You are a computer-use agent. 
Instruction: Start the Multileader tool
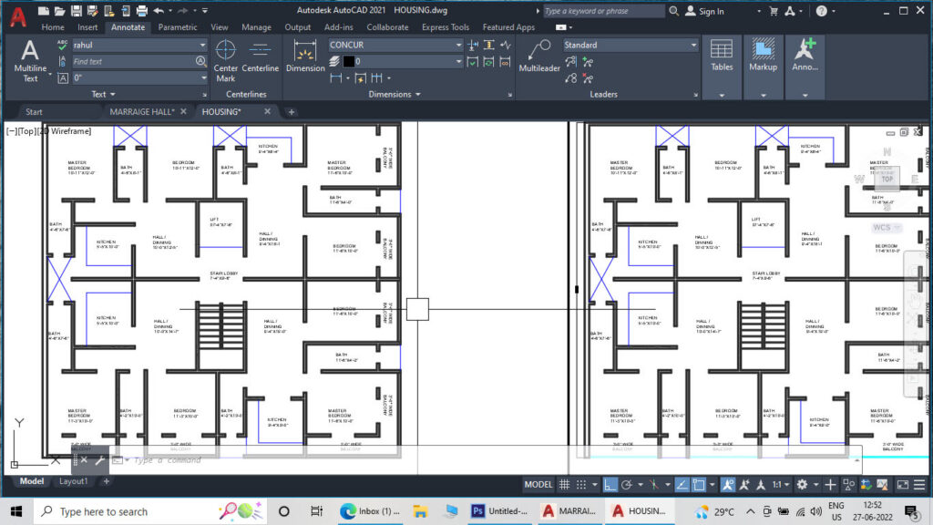[x=539, y=57]
